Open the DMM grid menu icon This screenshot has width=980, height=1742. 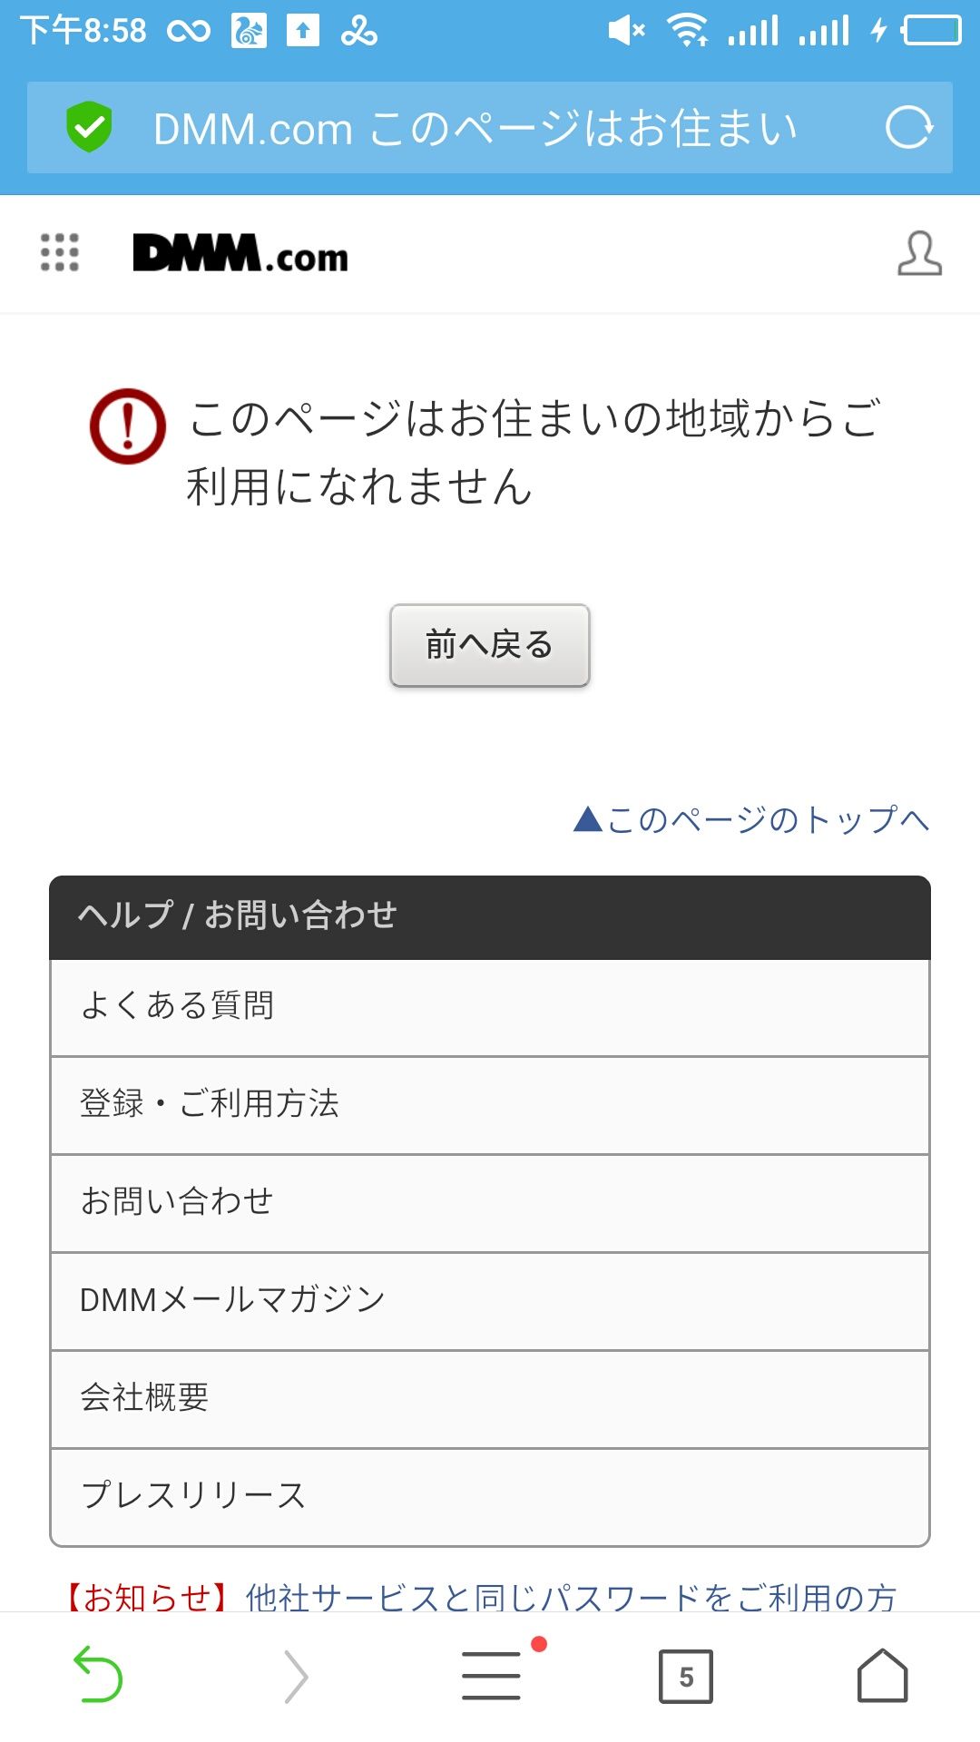point(60,252)
